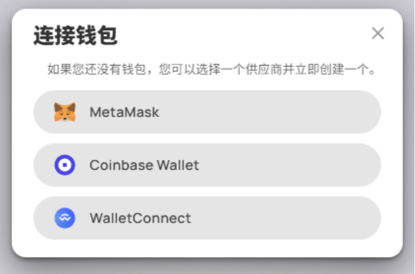
Task: Close the 连接钱包 dialog with X
Action: pos(378,33)
